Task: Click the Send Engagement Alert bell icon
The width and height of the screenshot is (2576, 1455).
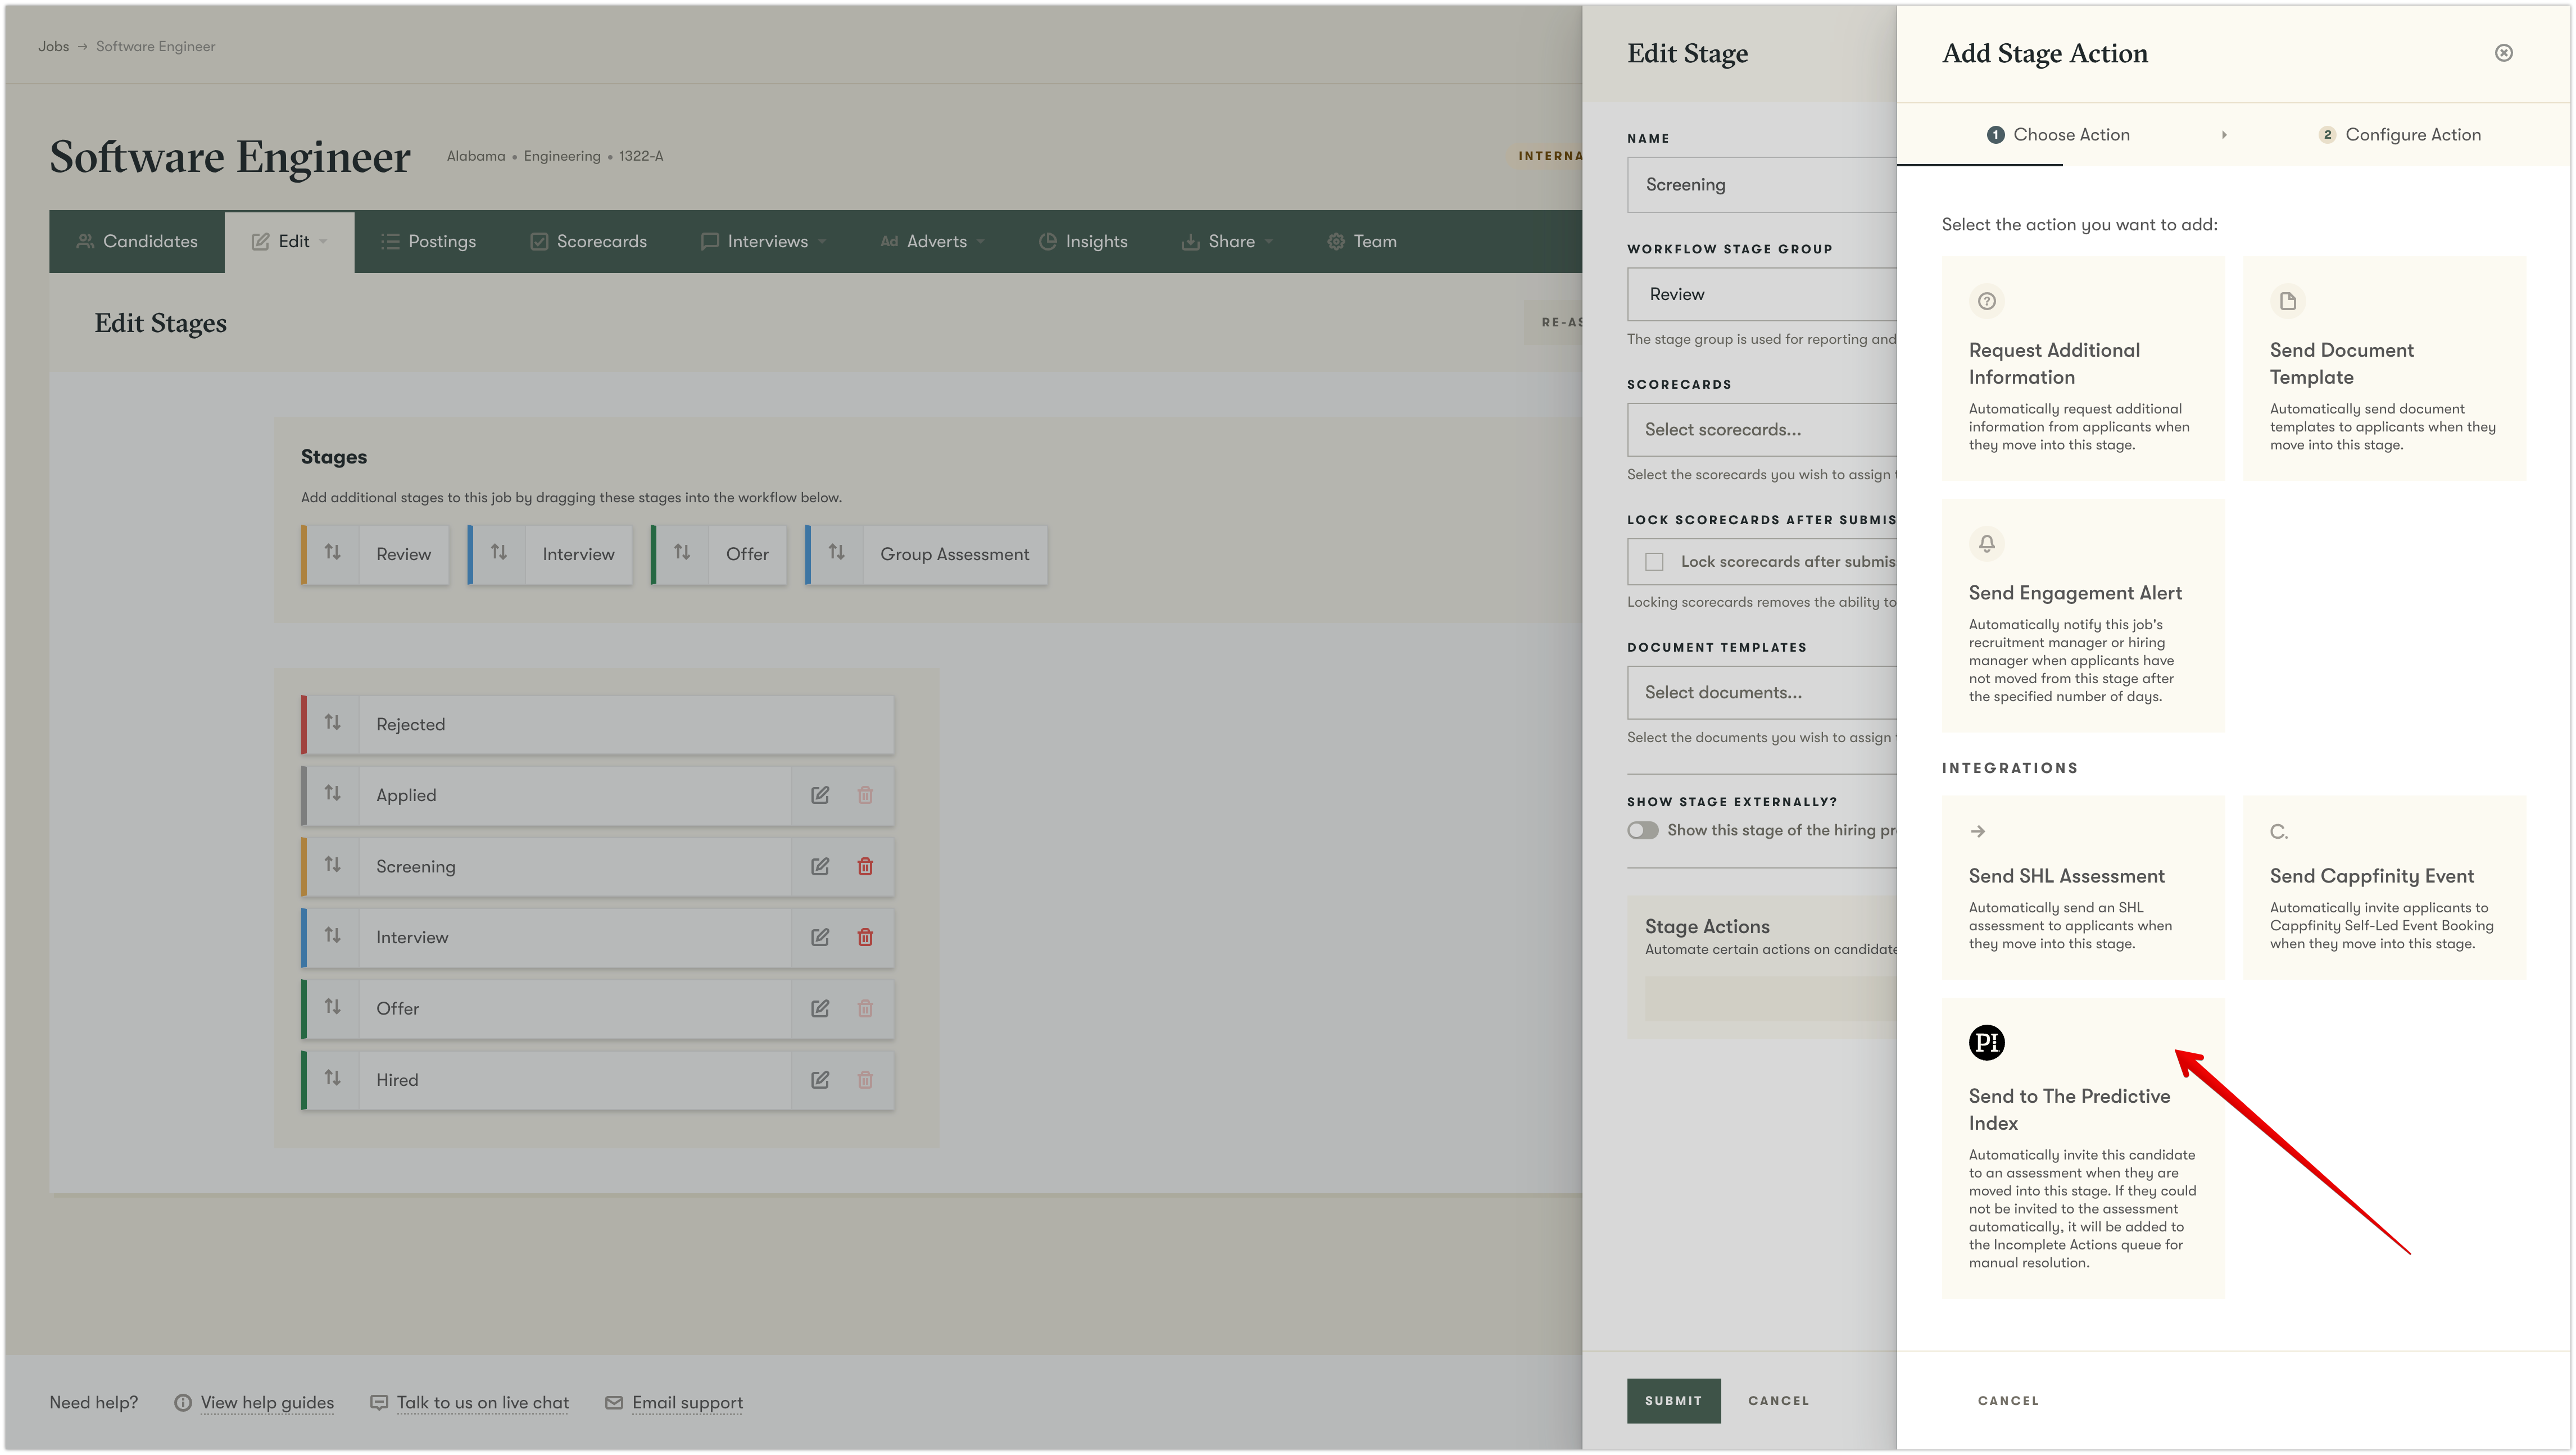Action: (x=1986, y=543)
